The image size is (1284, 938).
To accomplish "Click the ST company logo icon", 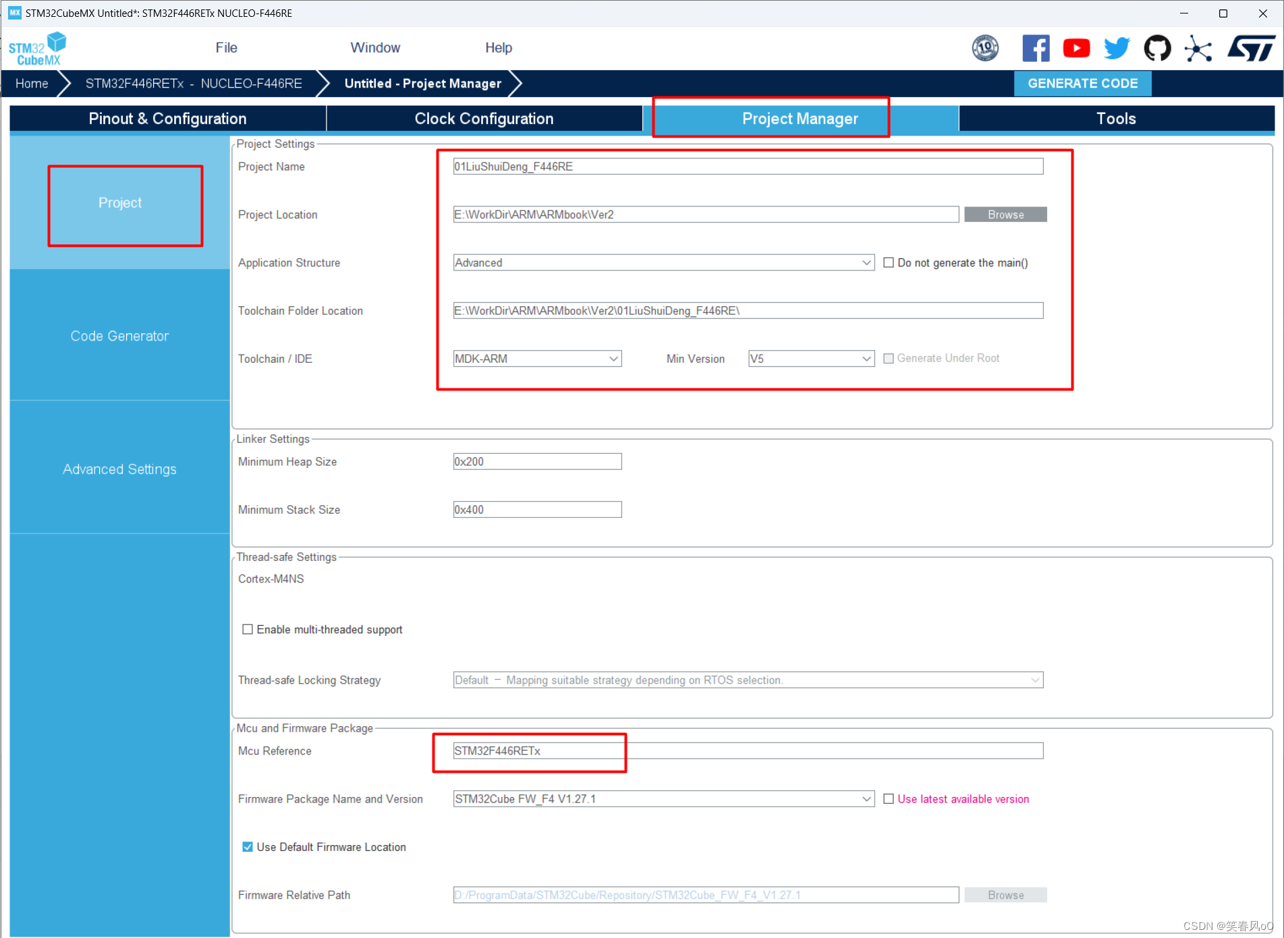I will point(1251,48).
